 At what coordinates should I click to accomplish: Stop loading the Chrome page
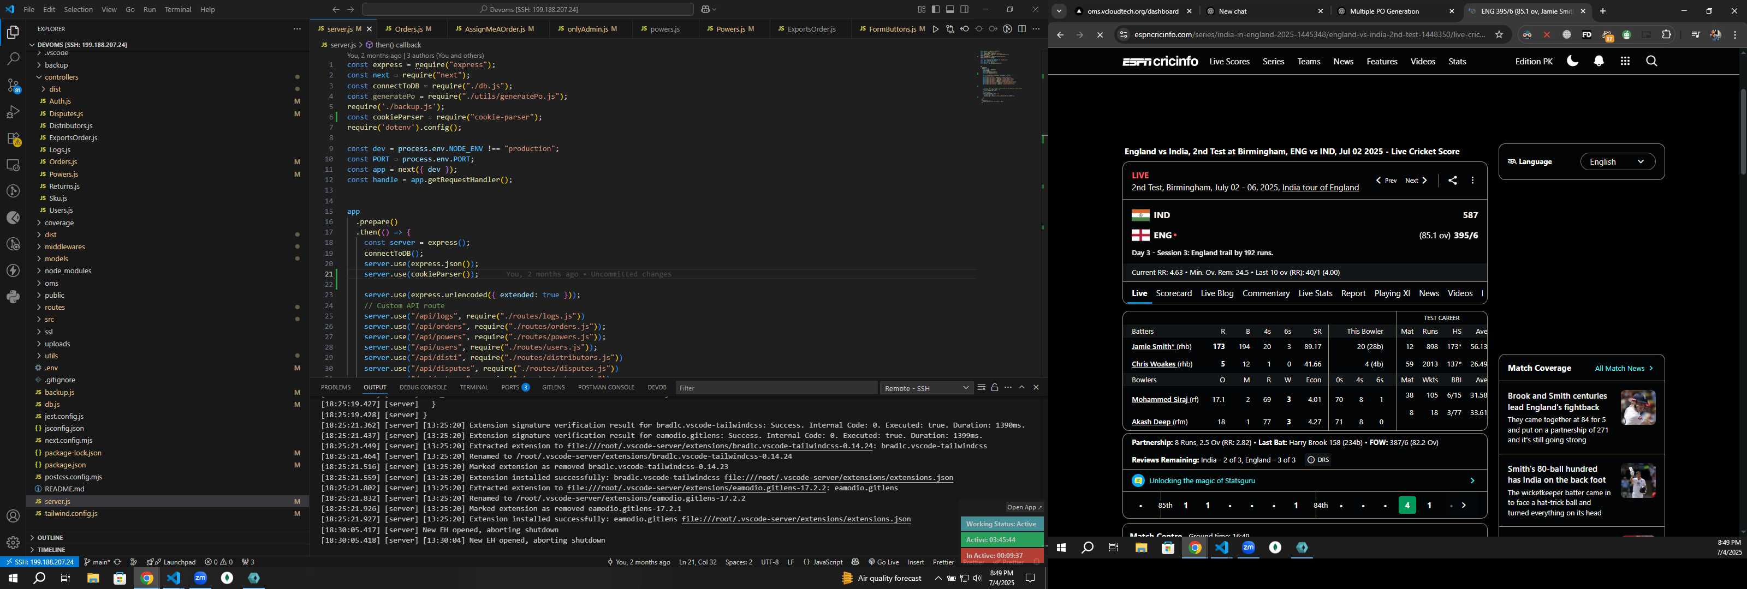(x=1100, y=34)
